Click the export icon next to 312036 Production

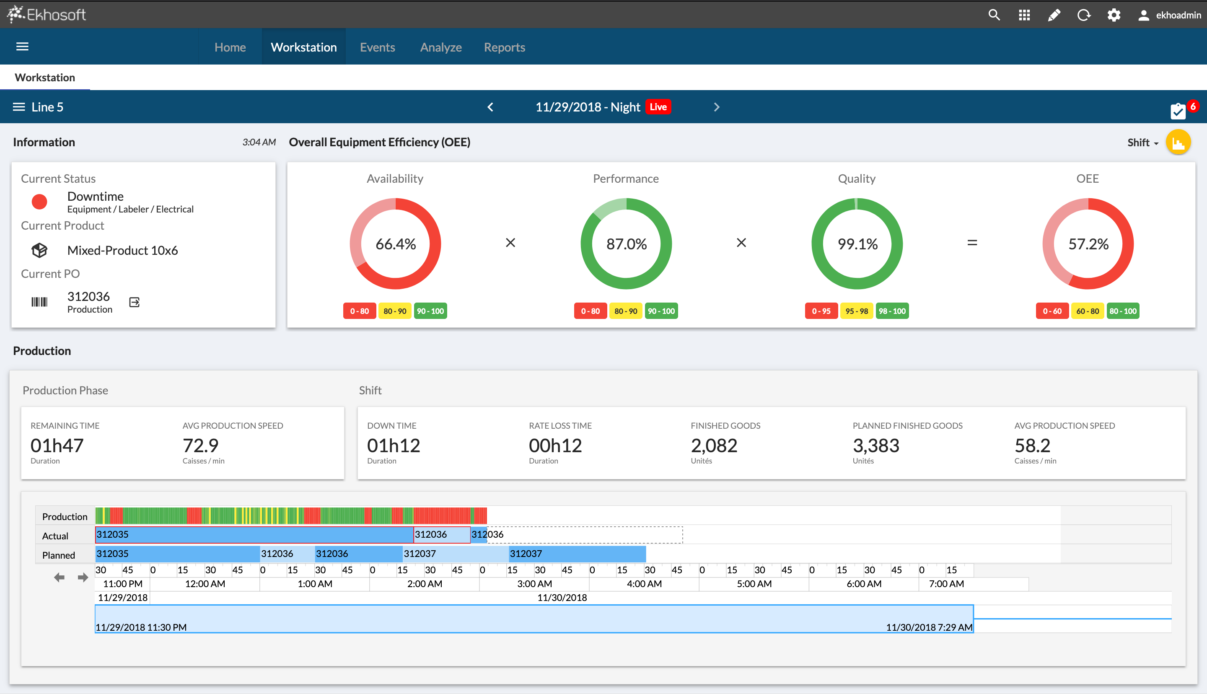134,301
